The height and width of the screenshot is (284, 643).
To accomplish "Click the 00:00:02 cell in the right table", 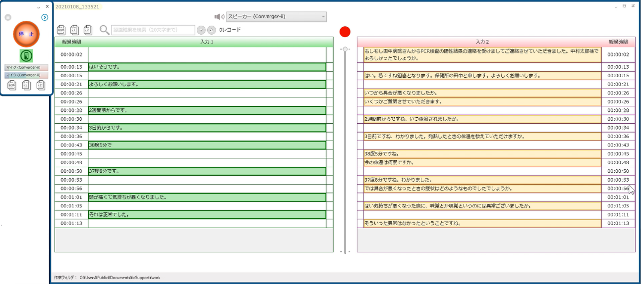I will tap(618, 54).
